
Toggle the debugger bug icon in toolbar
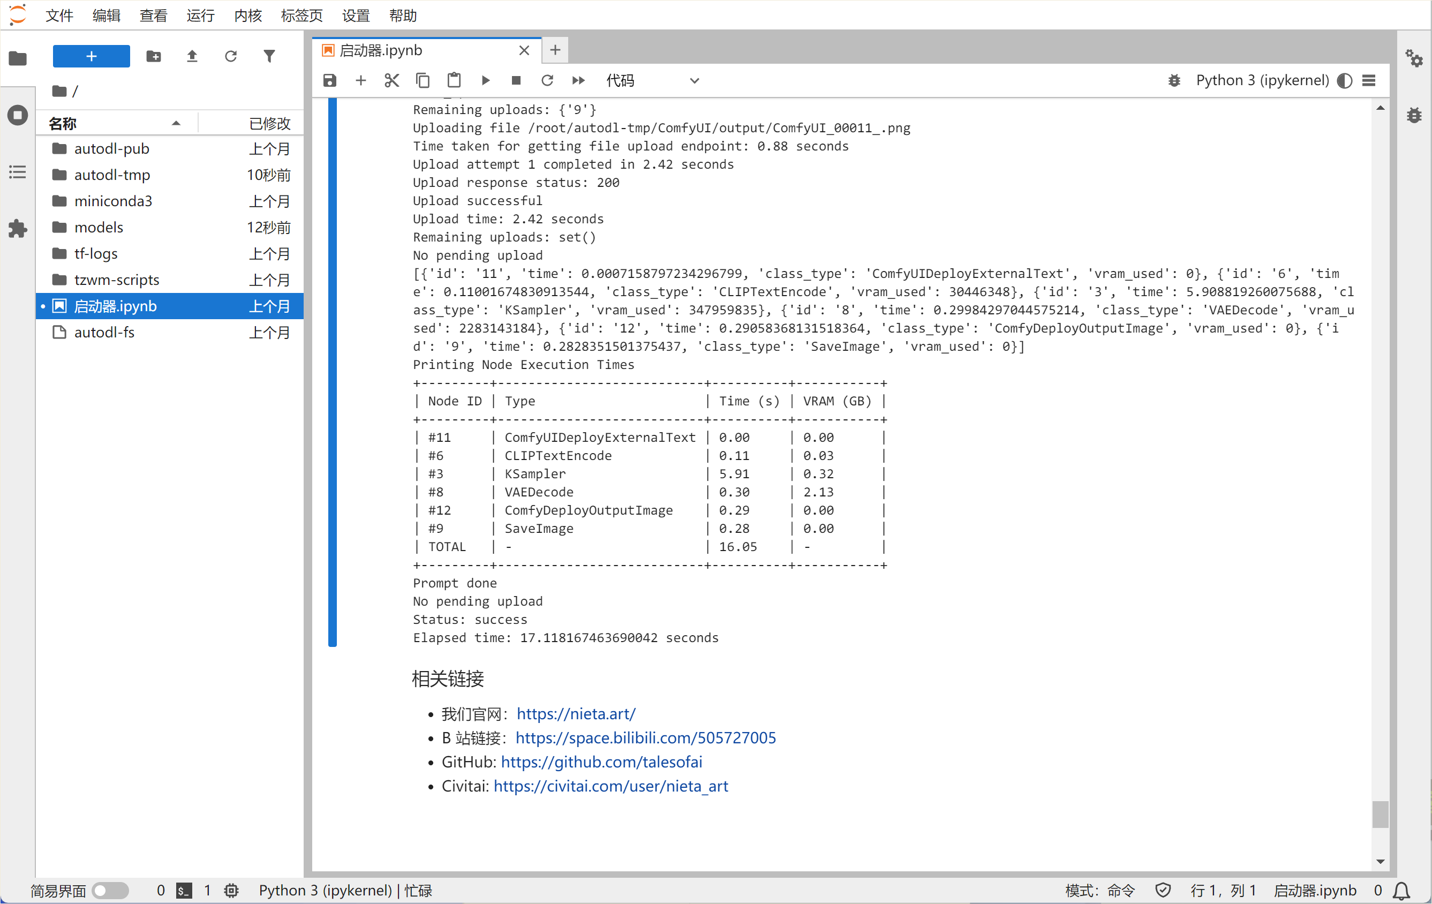tap(1174, 80)
